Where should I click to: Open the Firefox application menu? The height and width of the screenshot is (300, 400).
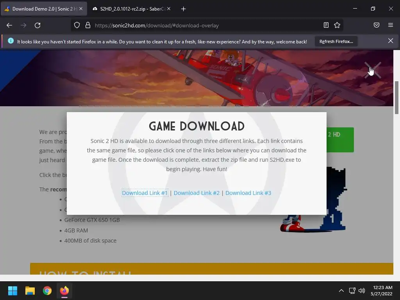click(391, 25)
